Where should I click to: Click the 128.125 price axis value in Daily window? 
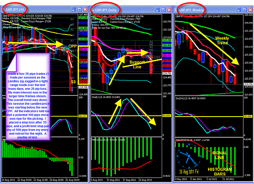pos(167,30)
